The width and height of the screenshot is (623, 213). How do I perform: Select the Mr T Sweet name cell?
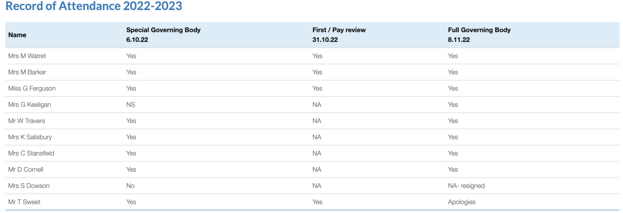pyautogui.click(x=24, y=202)
